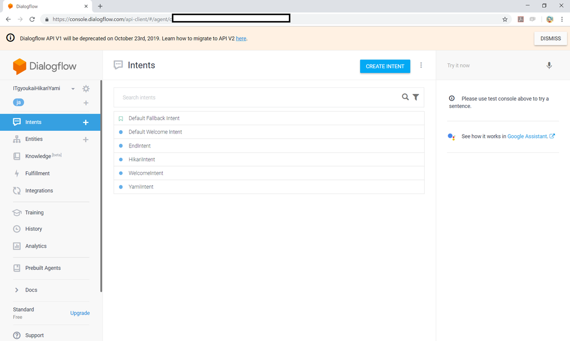Image resolution: width=570 pixels, height=341 pixels.
Task: Open Fulfillment section
Action: [37, 173]
